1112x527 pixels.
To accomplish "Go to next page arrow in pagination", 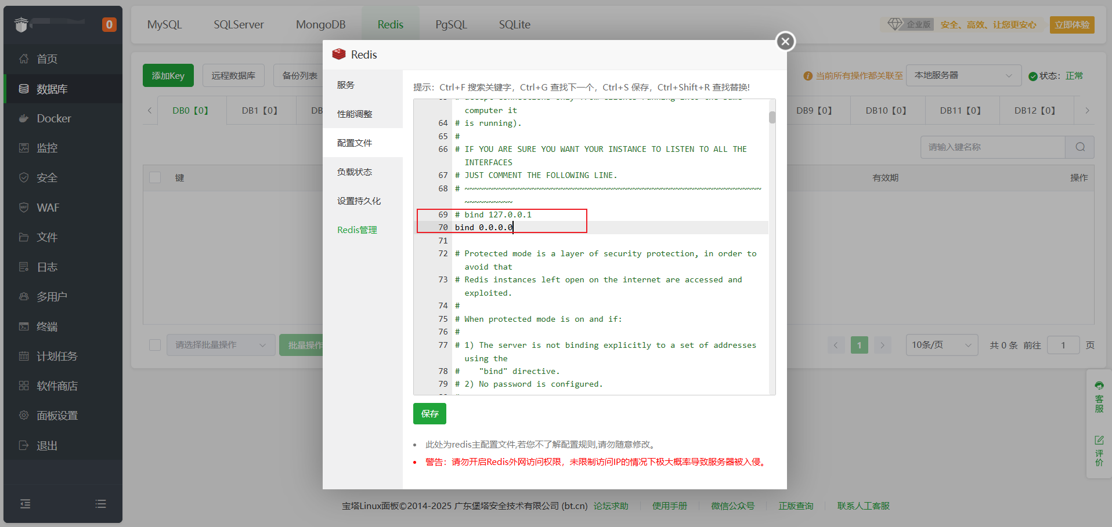I will pos(882,345).
